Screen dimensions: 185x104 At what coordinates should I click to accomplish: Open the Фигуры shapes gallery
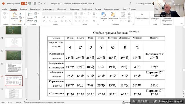coord(103,16)
